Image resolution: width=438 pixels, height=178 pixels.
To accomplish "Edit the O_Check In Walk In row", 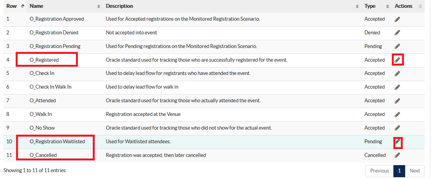I will click(397, 87).
